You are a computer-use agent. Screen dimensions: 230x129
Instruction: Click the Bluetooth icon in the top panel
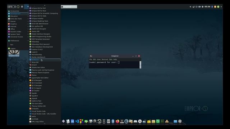[x=212, y=7]
